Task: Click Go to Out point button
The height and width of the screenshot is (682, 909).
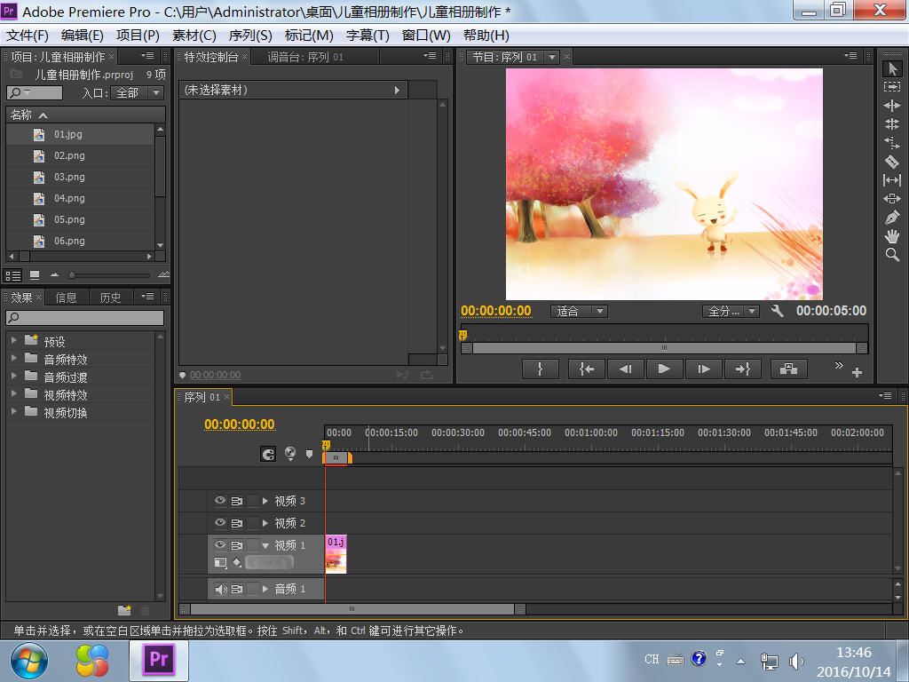Action: point(742,369)
